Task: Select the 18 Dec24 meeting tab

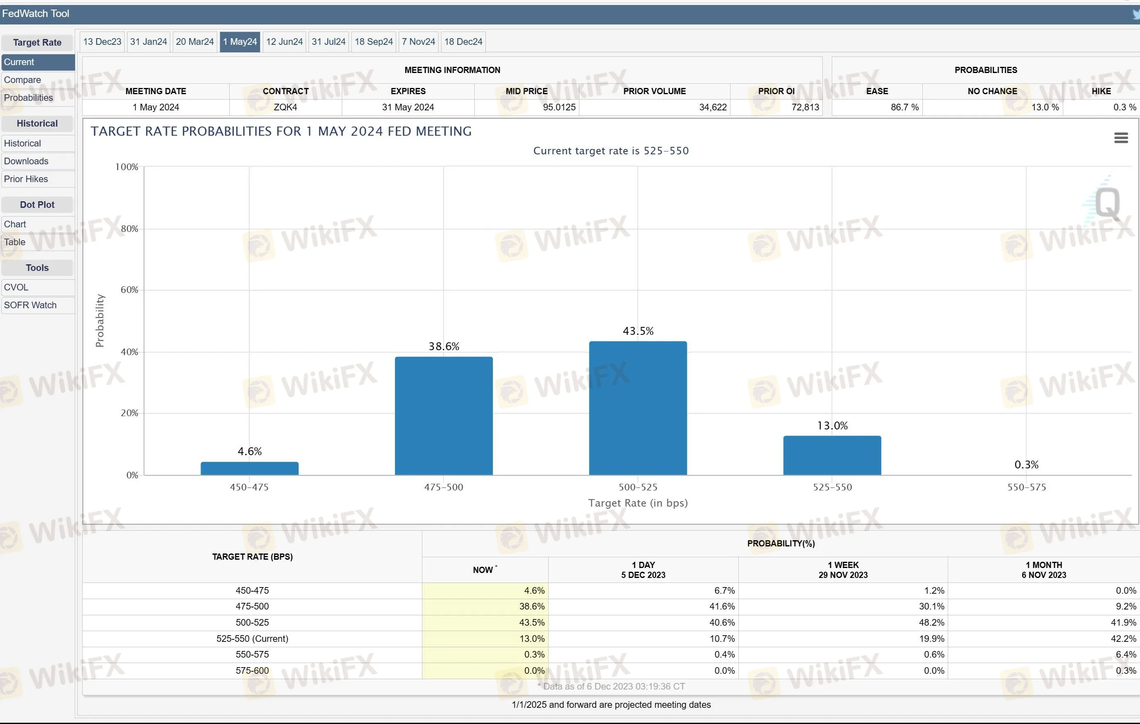Action: tap(463, 41)
